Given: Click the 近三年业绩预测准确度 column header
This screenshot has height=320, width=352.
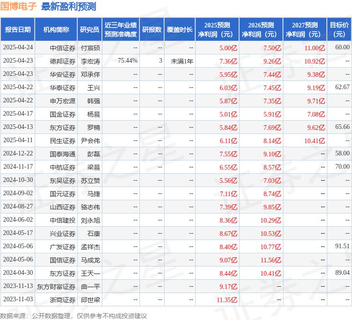Looking at the screenshot, I should 120,30.
